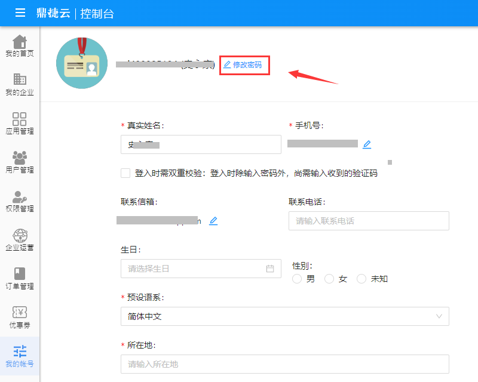The height and width of the screenshot is (382, 478).
Task: Go to 我的企业 sidebar item
Action: tap(20, 85)
